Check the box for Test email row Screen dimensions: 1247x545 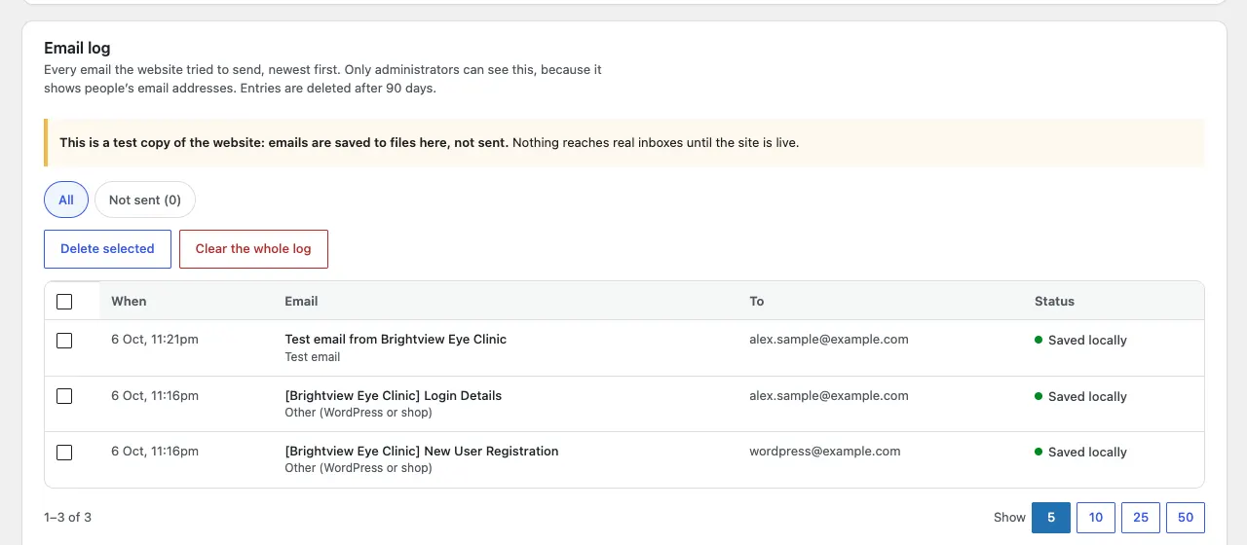click(64, 341)
